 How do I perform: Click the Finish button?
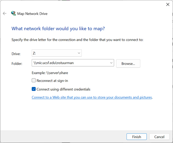click(137, 137)
